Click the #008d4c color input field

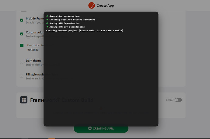pyautogui.click(x=33, y=50)
